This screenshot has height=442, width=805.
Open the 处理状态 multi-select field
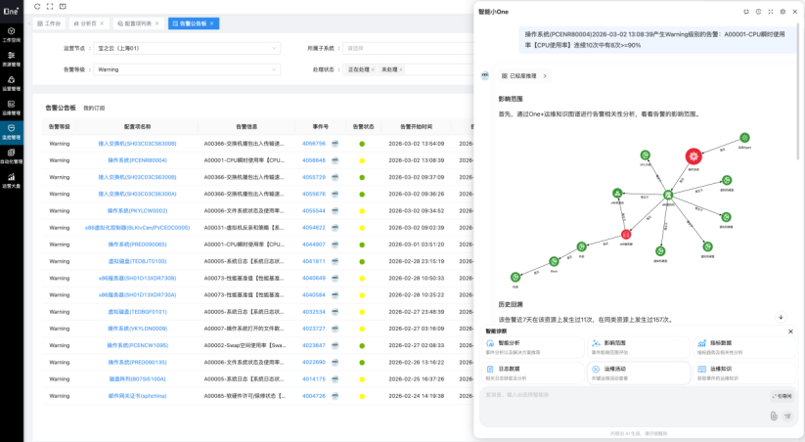[408, 69]
